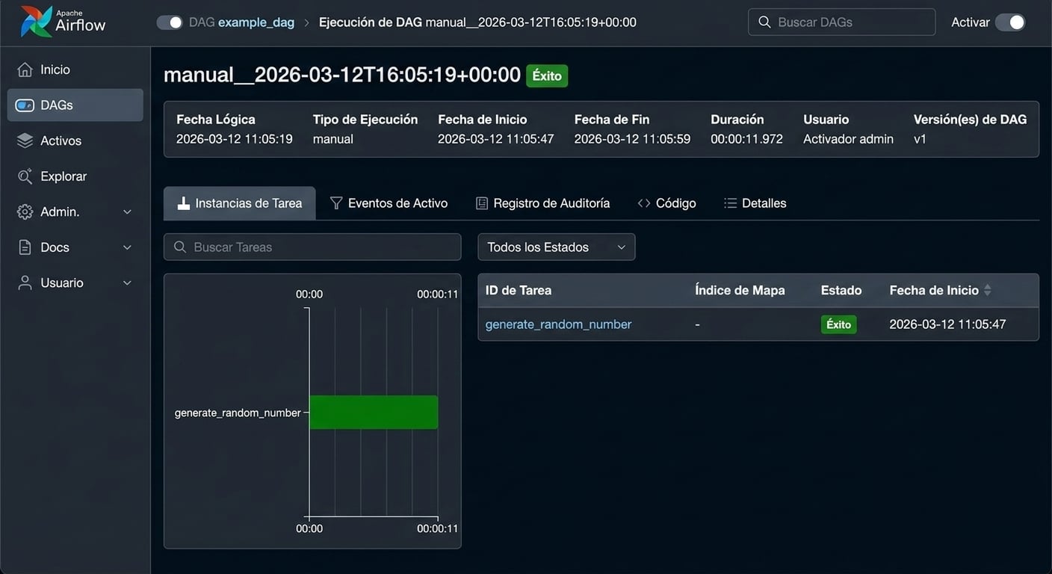
Task: Open the Todos los Estados dropdown
Action: [557, 247]
